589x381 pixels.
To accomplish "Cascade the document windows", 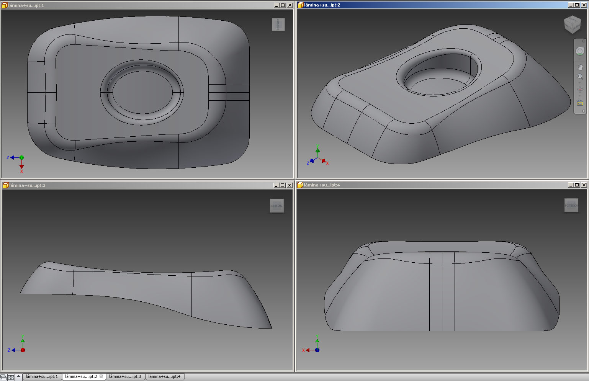I will point(3,377).
